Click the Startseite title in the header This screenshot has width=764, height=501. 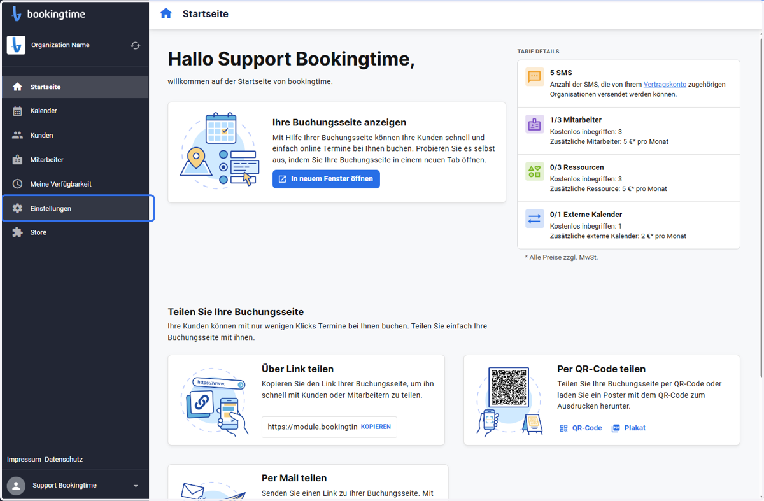pos(205,13)
